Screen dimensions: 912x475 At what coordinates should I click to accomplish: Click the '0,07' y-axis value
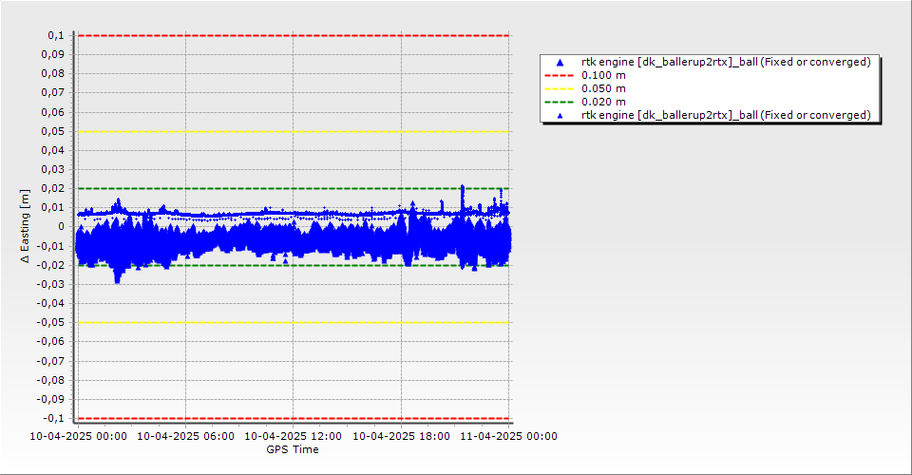coord(53,93)
